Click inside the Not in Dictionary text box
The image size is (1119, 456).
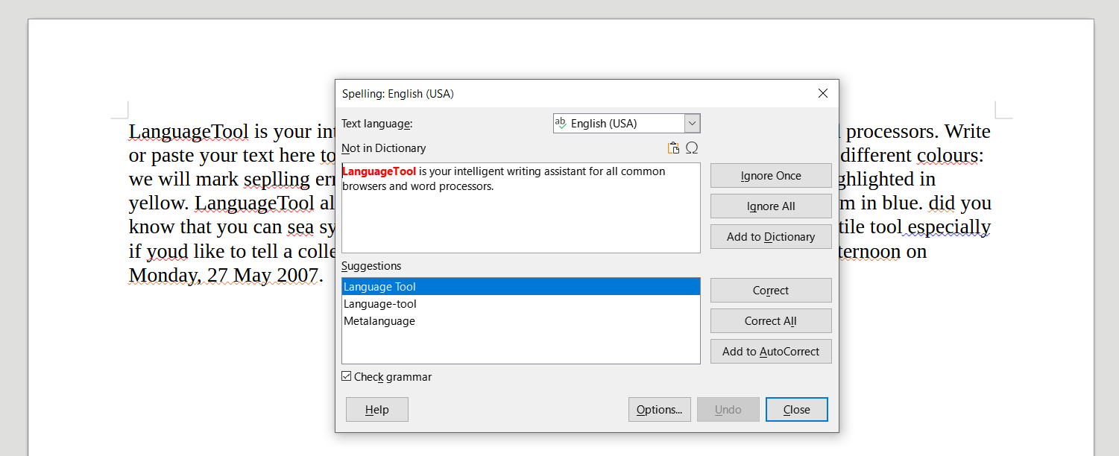(521, 208)
